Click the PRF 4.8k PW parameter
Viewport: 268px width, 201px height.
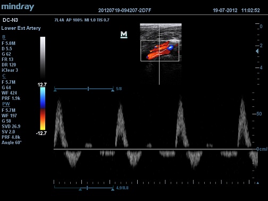point(11,137)
